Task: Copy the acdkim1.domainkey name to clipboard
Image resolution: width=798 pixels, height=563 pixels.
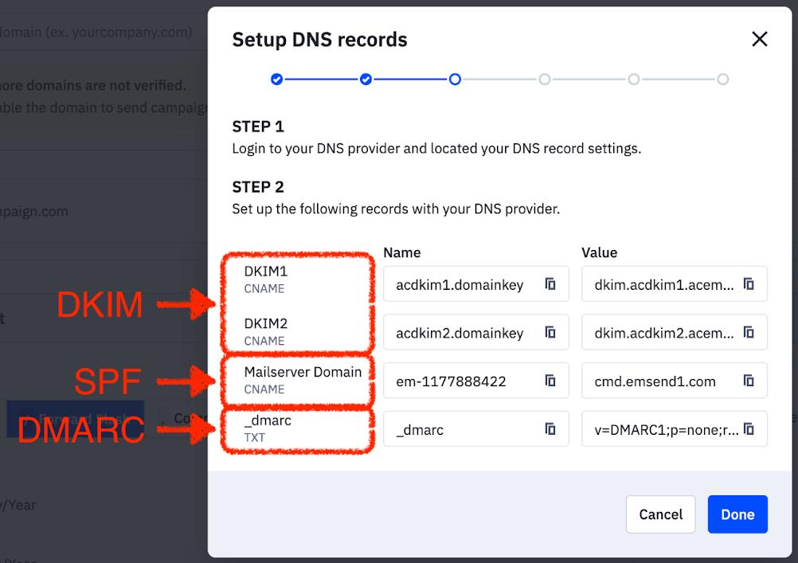Action: click(x=550, y=284)
